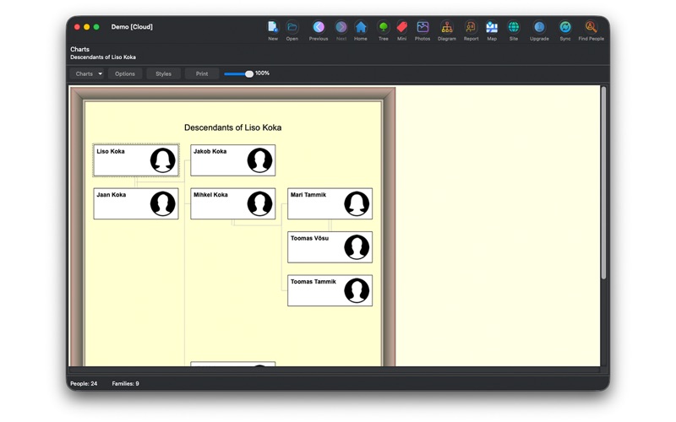The height and width of the screenshot is (422, 676).
Task: Click the zoom slider handle
Action: coord(249,74)
